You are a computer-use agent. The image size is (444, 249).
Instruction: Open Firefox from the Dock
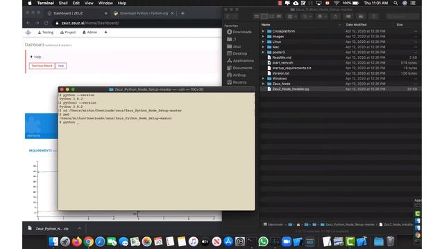point(77,241)
